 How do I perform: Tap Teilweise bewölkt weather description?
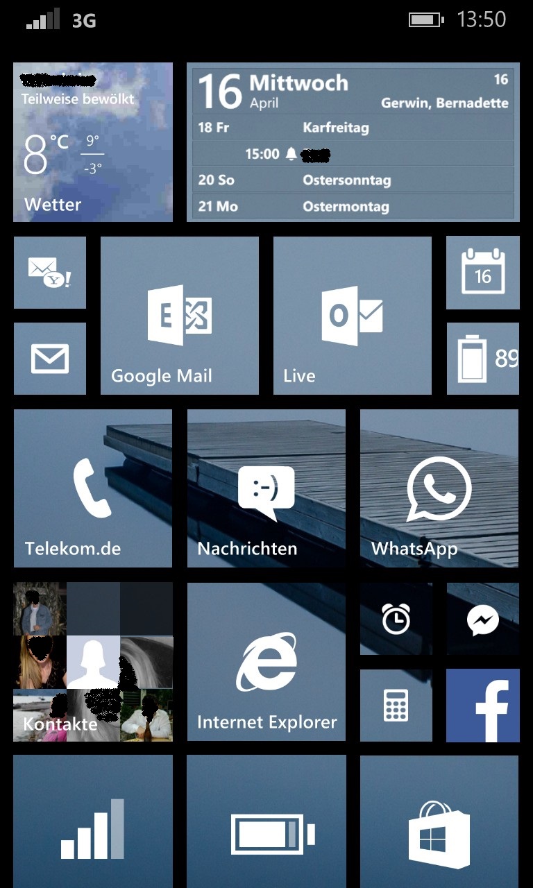78,99
